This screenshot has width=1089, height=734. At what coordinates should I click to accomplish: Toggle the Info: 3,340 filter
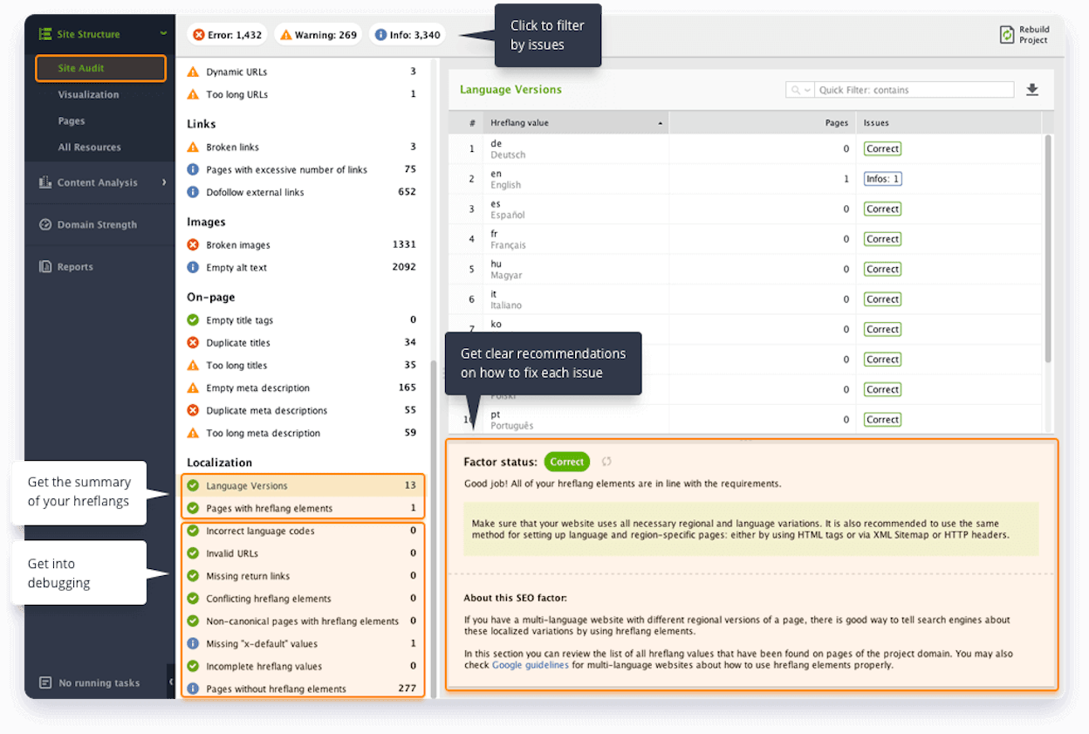click(408, 35)
